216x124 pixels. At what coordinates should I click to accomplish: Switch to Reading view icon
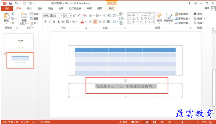[x=162, y=122]
